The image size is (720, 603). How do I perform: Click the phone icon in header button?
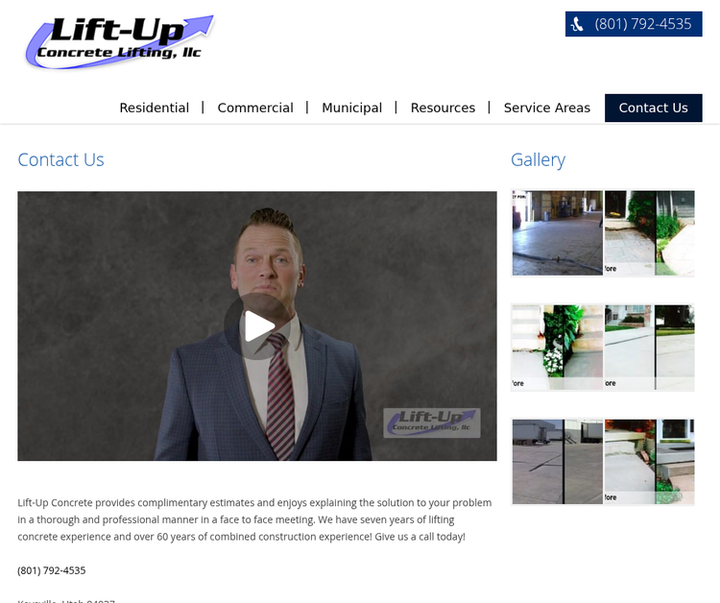(577, 24)
